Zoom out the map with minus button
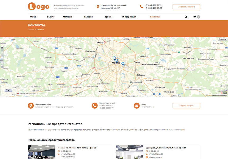The image size is (228, 159). pyautogui.click(x=2, y=47)
